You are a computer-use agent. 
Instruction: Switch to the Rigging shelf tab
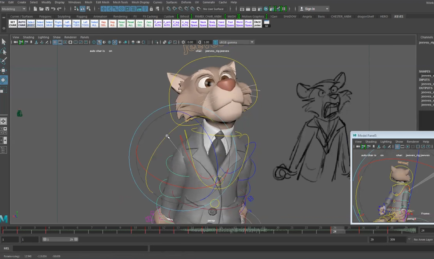pos(82,16)
